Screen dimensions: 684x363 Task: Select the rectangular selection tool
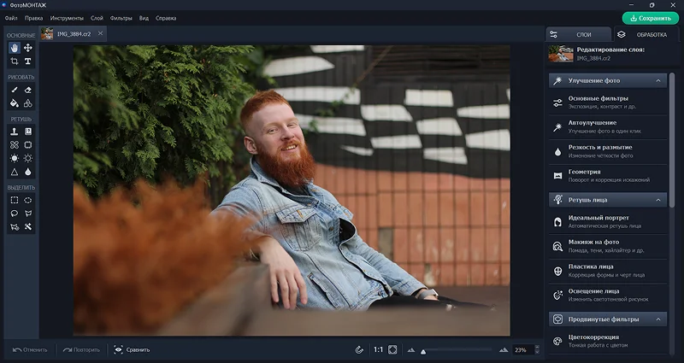(x=15, y=200)
